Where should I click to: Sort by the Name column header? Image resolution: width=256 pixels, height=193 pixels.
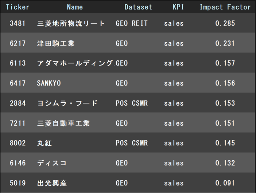pos(75,7)
